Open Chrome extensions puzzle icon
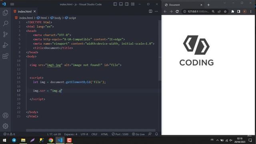 [x=233, y=12]
